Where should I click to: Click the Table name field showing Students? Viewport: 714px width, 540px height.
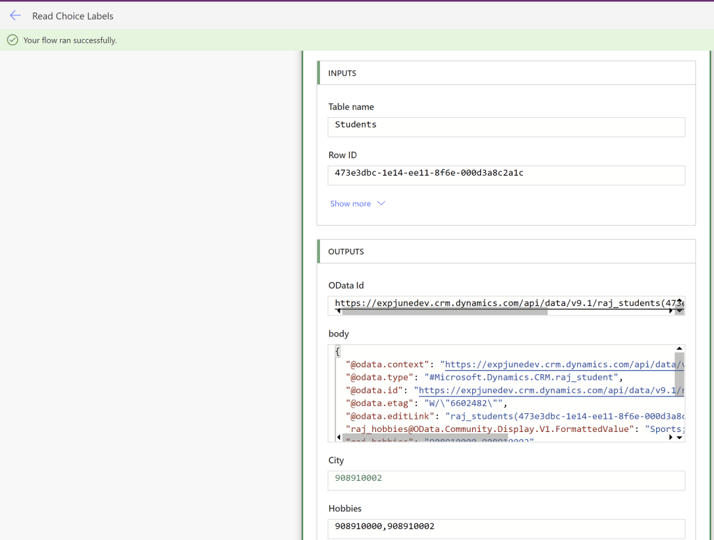click(x=506, y=126)
